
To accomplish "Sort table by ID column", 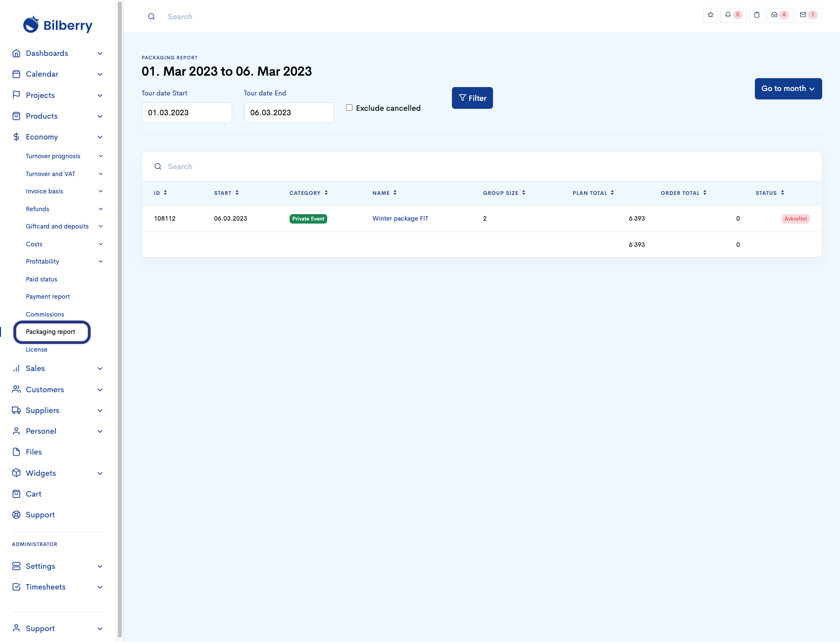I will click(160, 193).
